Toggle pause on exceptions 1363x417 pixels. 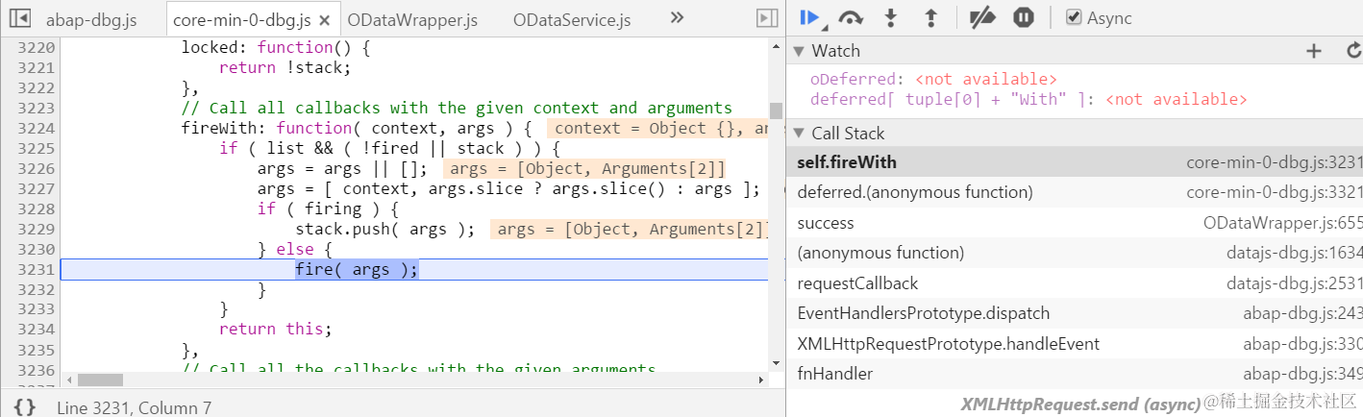click(x=1023, y=17)
